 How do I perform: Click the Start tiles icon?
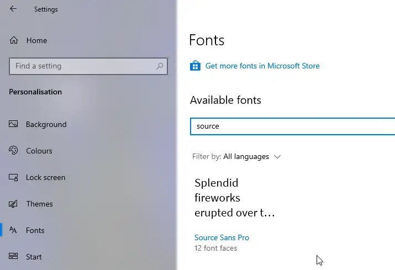(13, 256)
